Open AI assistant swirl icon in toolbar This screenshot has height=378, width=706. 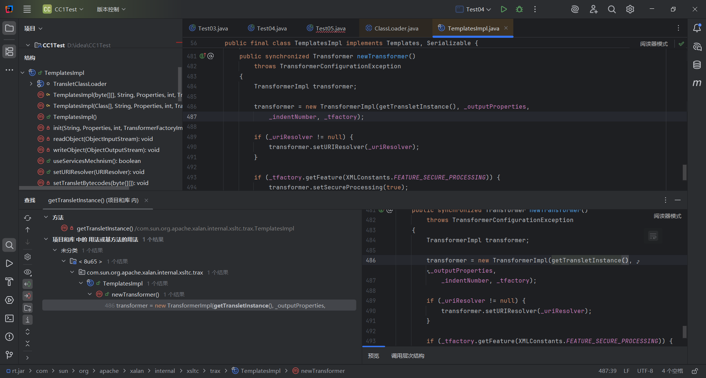[575, 9]
